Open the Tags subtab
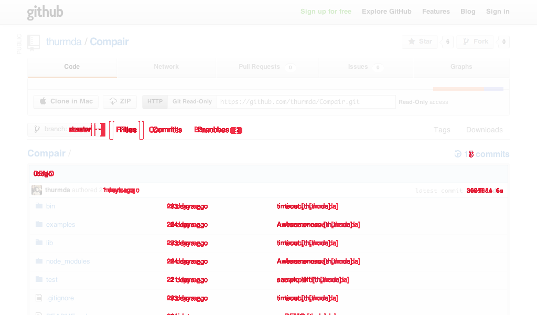Image resolution: width=537 pixels, height=315 pixels. (442, 130)
